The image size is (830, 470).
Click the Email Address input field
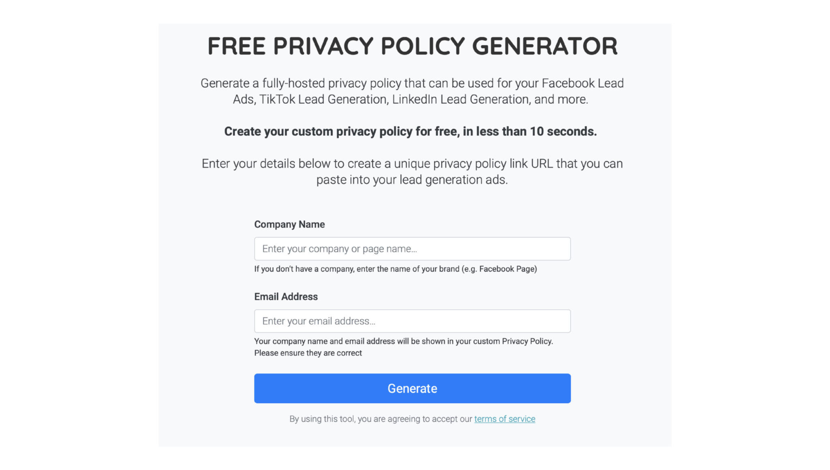tap(412, 320)
